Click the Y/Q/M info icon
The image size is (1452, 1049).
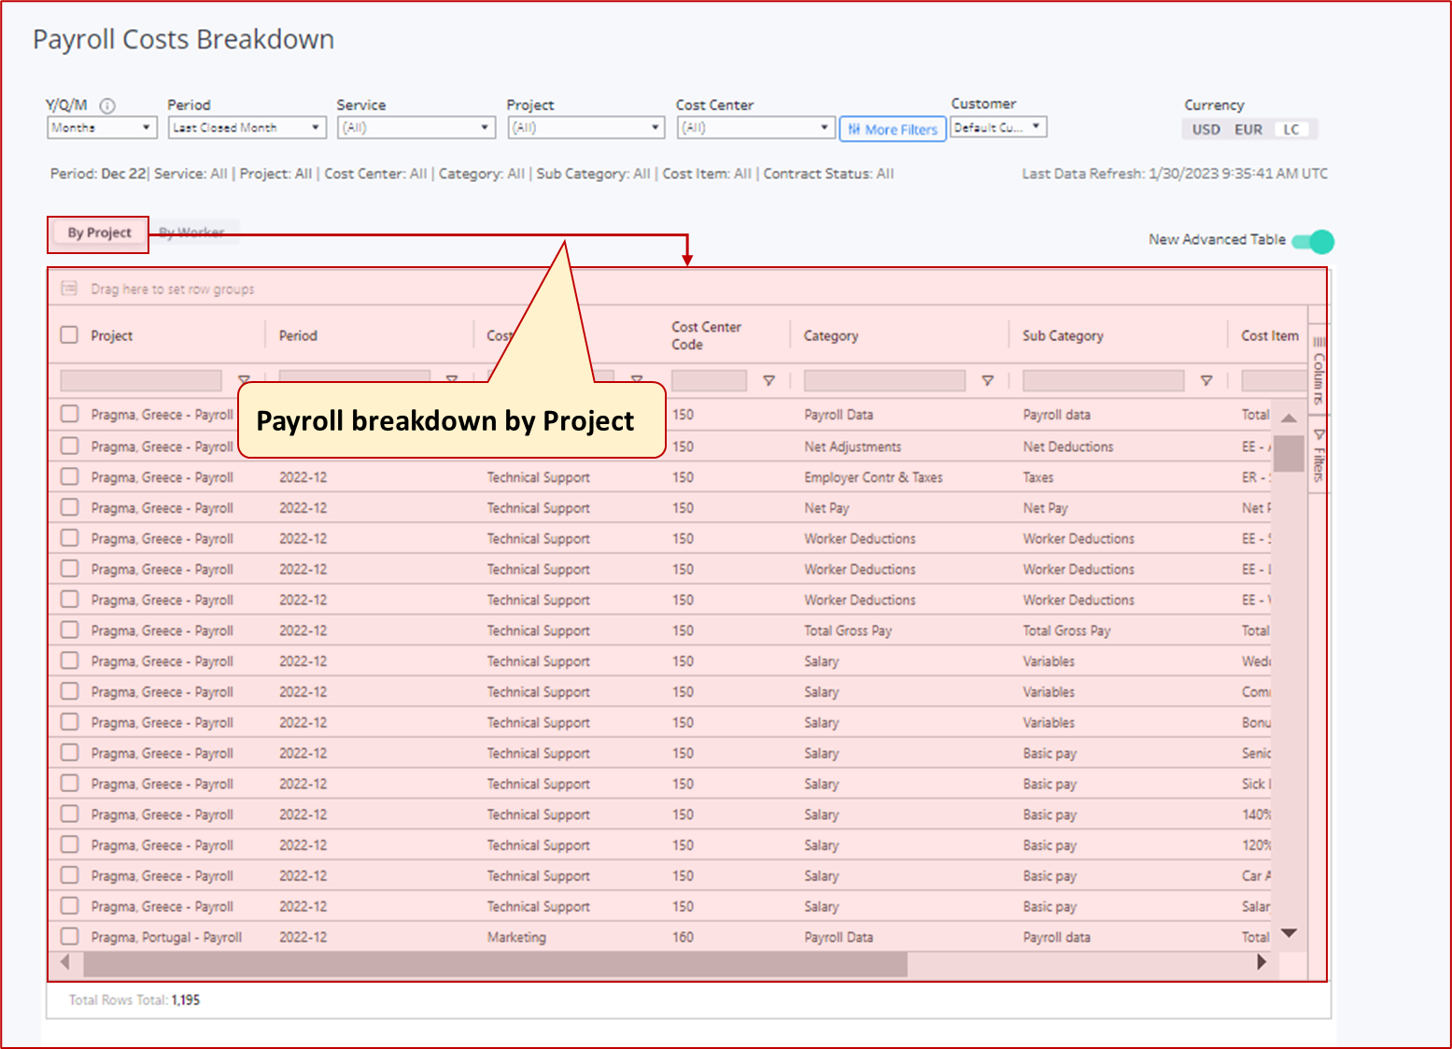click(109, 106)
